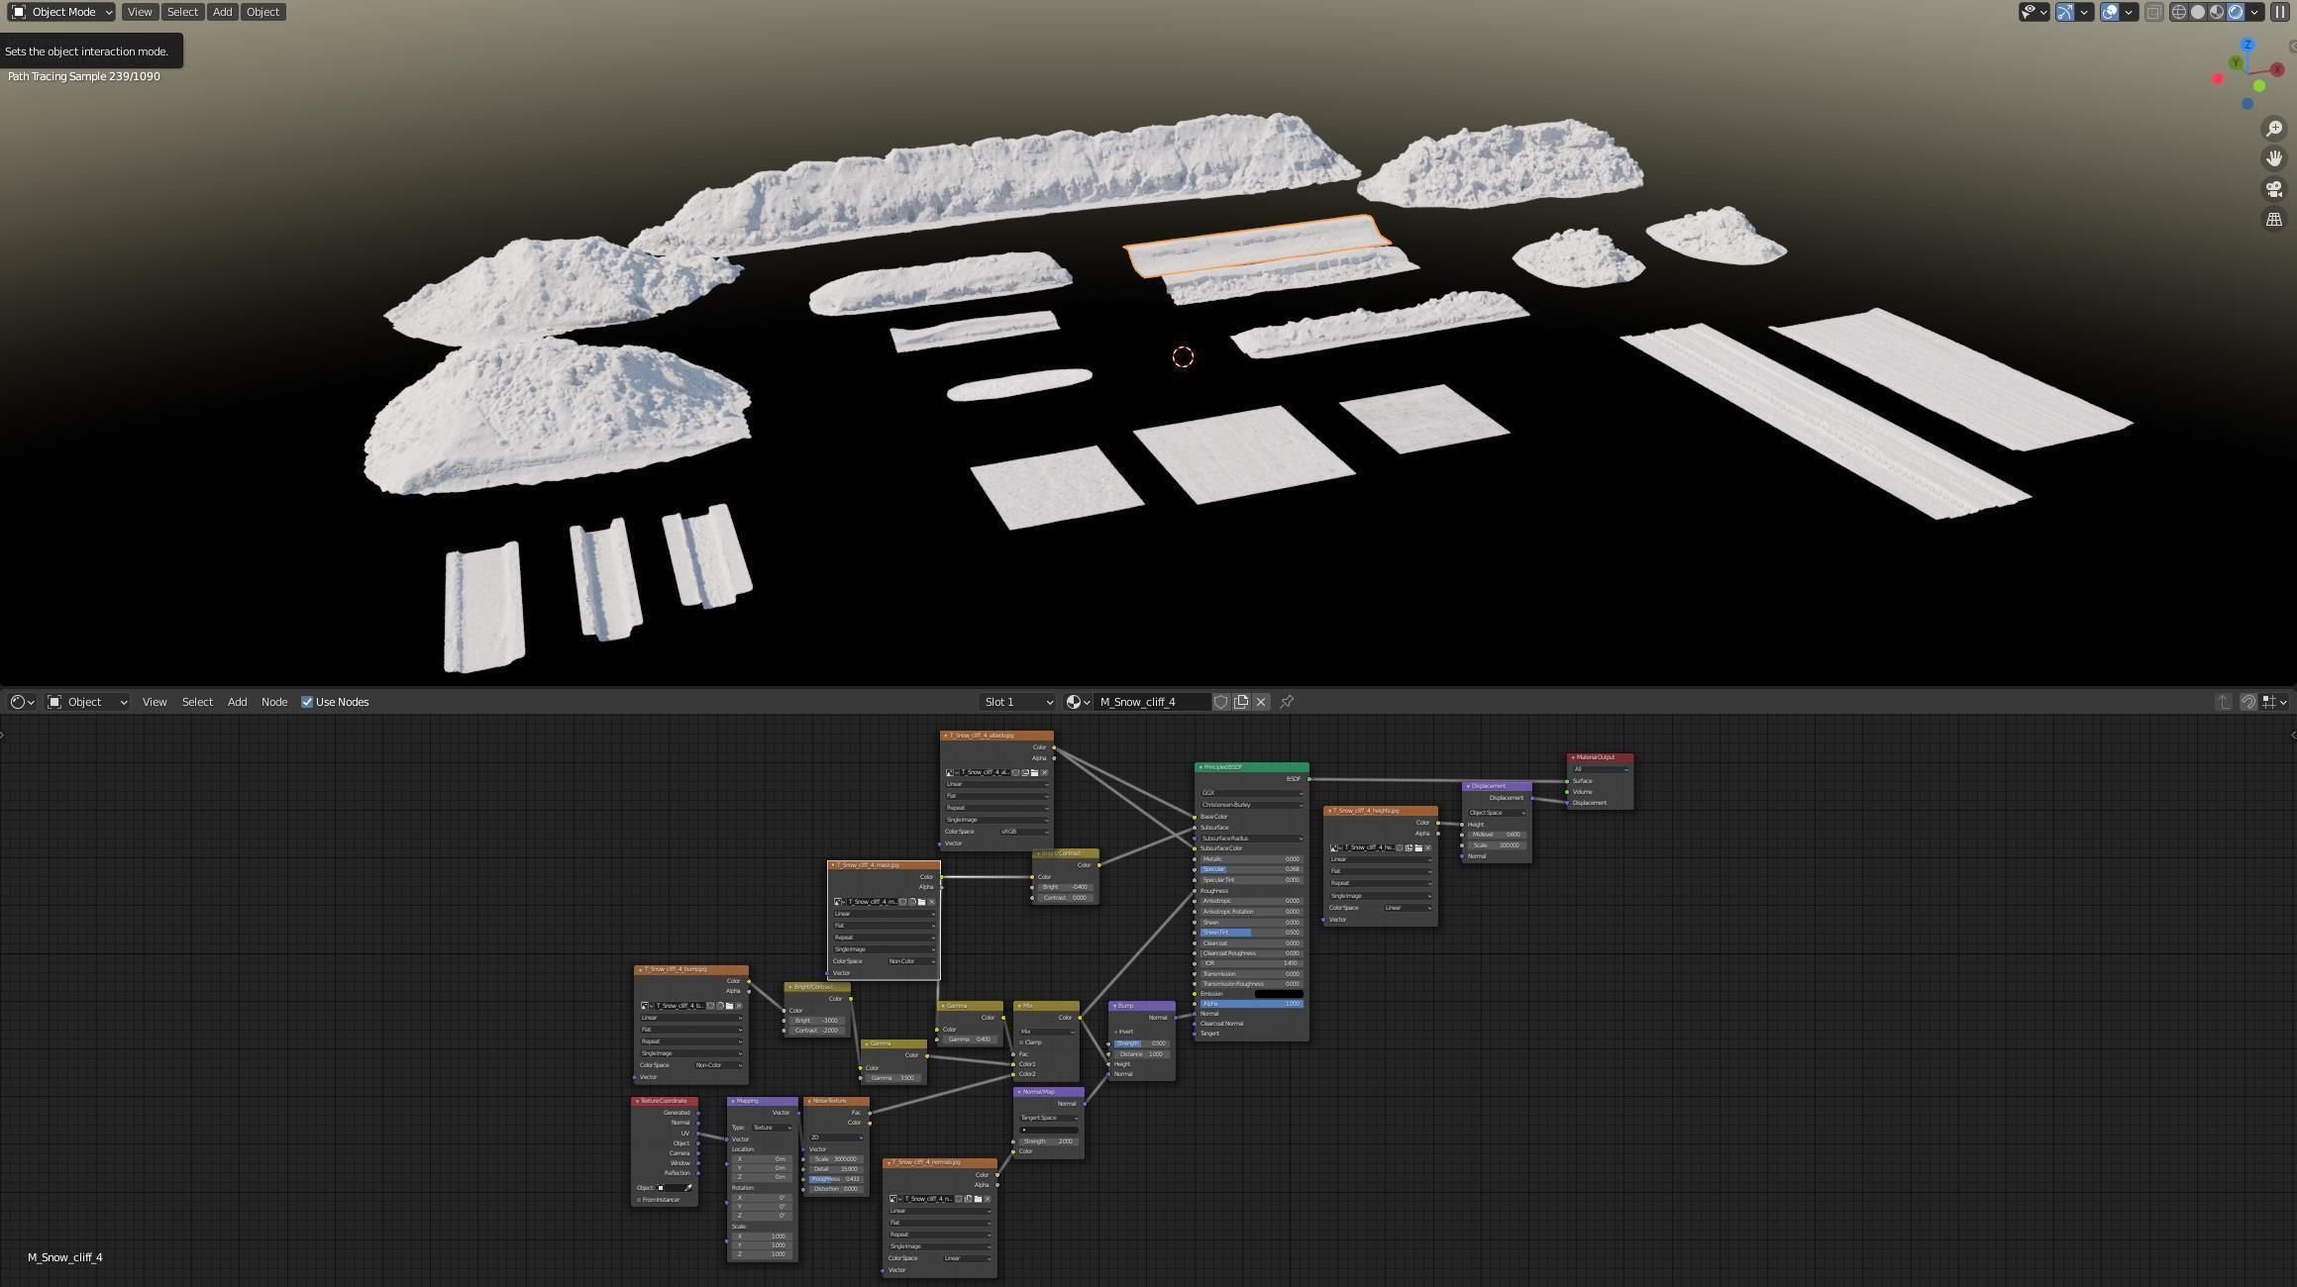Duplicate material with new material icon

(x=1241, y=702)
